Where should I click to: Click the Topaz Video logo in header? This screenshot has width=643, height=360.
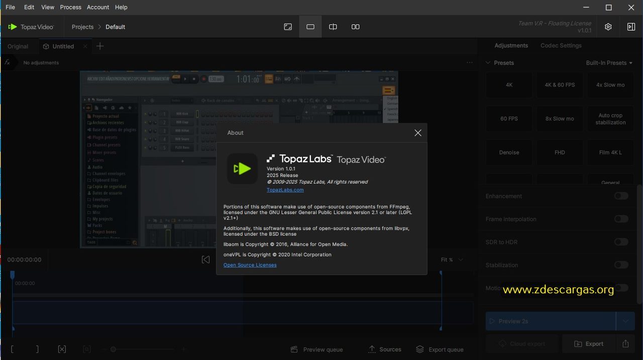coord(31,27)
